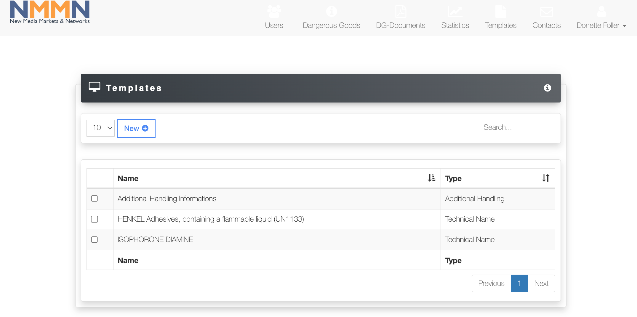Viewport: 637px width, 317px height.
Task: Check the Additional Handling Informations row checkbox
Action: pos(95,198)
